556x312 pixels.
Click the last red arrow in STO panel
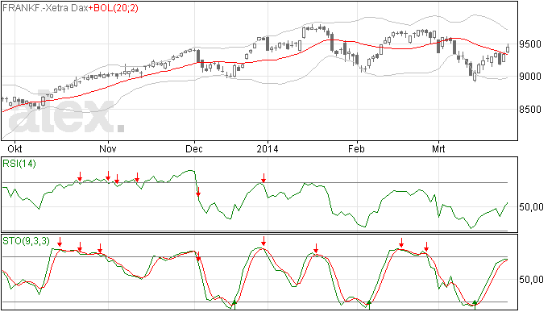tap(426, 247)
